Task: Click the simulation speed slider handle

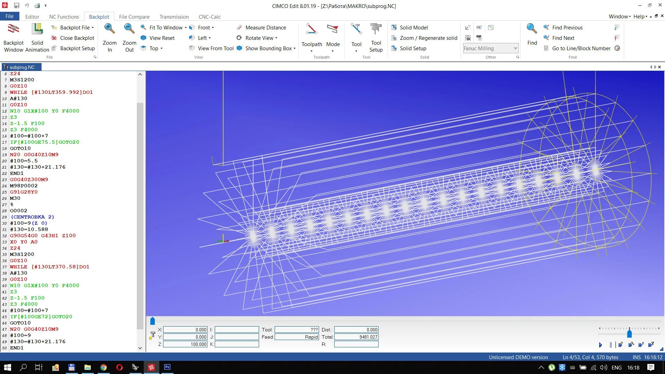Action: [629, 334]
